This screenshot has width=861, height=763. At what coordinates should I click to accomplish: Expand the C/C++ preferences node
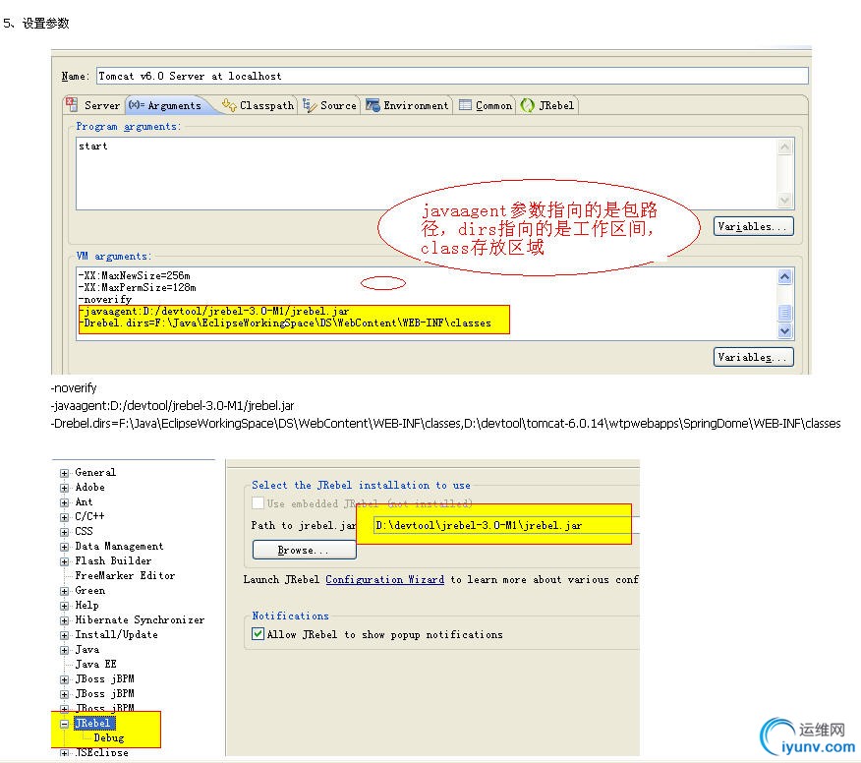pos(64,517)
